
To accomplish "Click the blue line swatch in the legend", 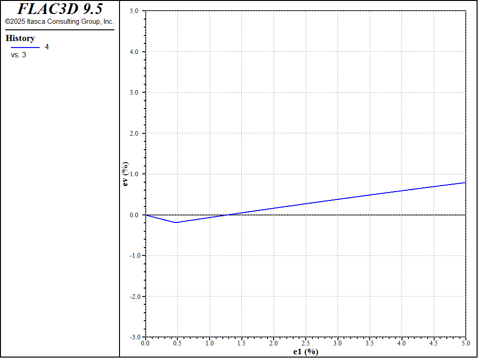I will click(25, 48).
